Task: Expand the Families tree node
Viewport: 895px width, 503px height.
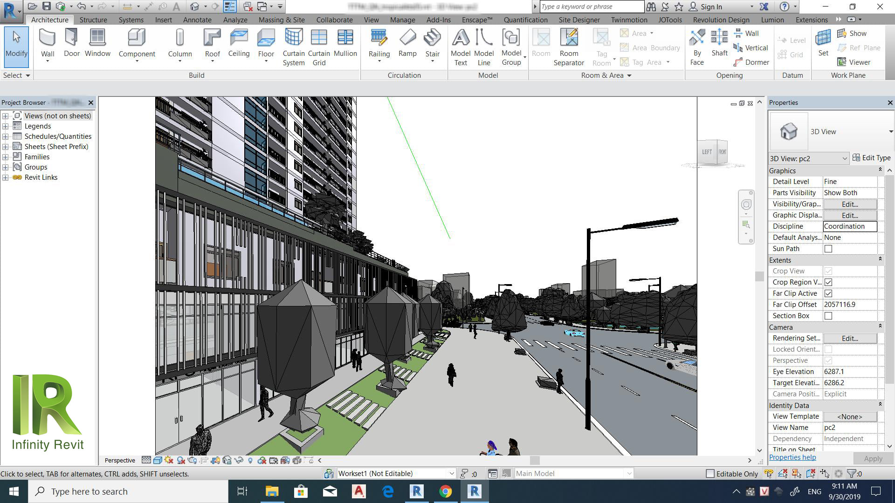Action: click(5, 157)
